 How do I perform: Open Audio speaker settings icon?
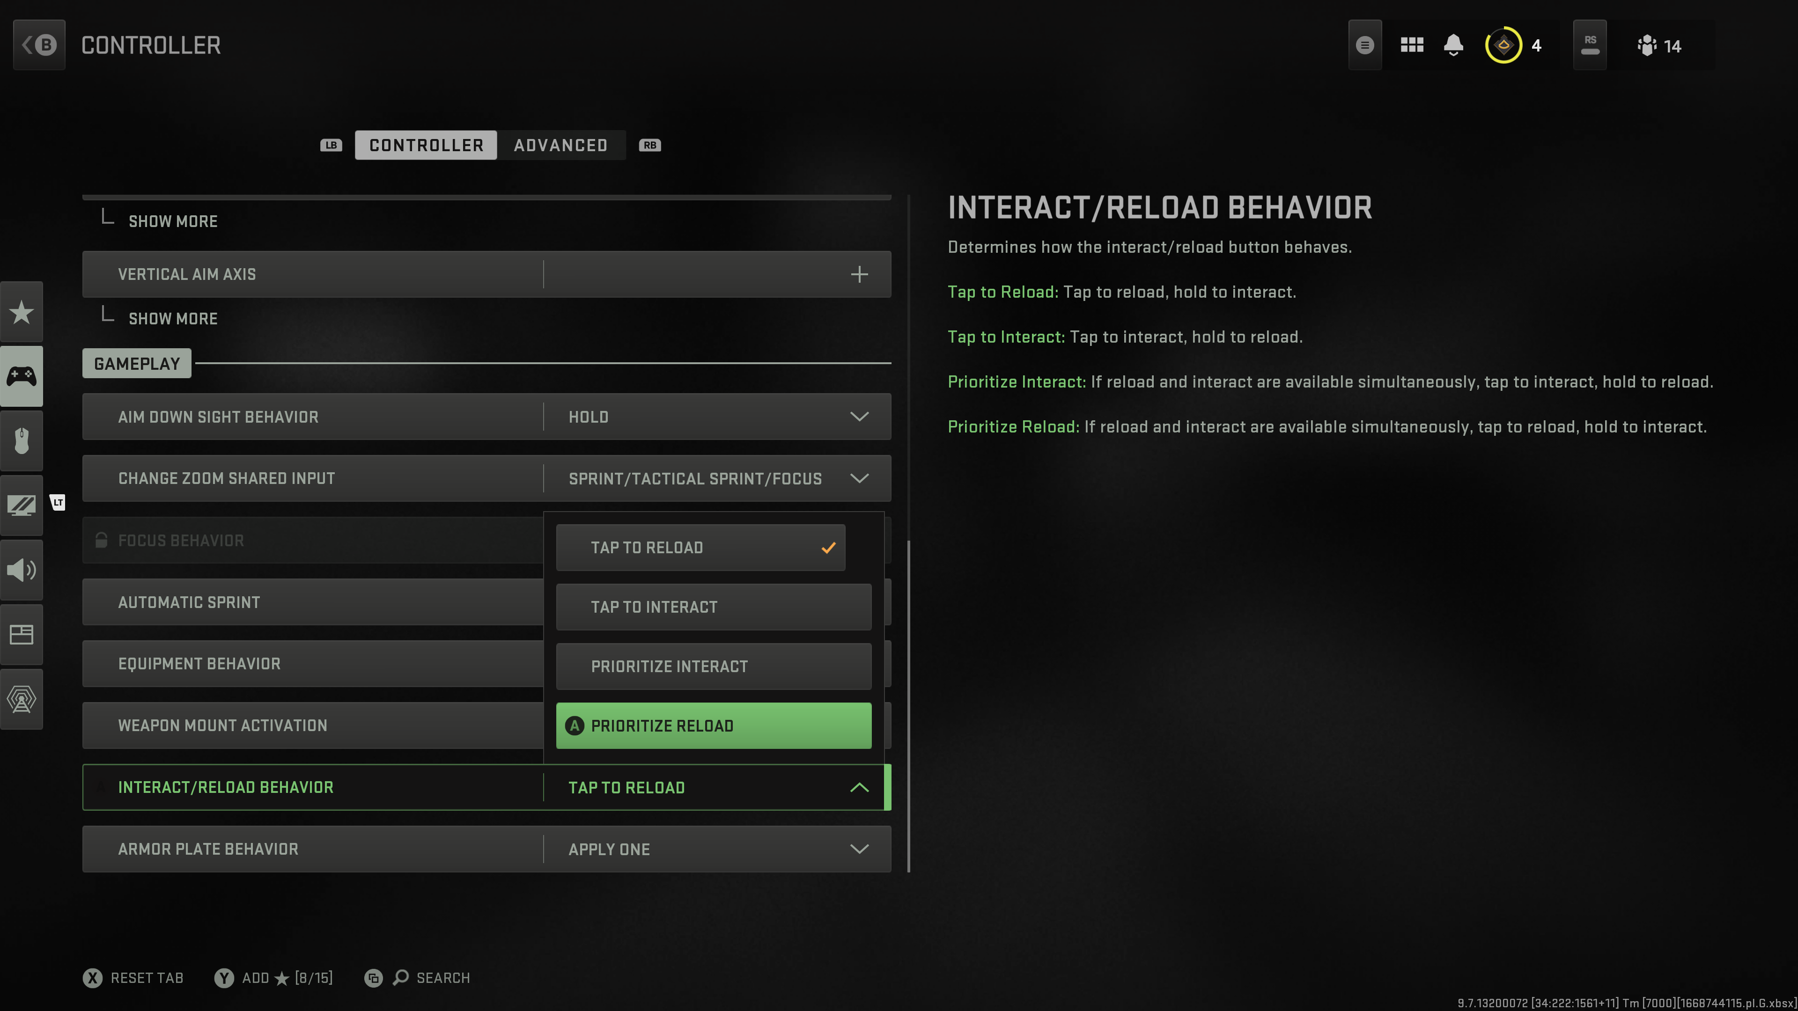tap(21, 570)
